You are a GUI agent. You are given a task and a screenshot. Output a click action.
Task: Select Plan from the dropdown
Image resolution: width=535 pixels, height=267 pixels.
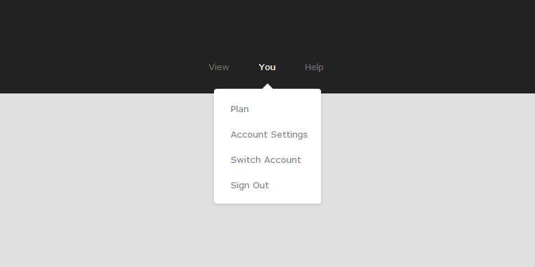coord(239,109)
